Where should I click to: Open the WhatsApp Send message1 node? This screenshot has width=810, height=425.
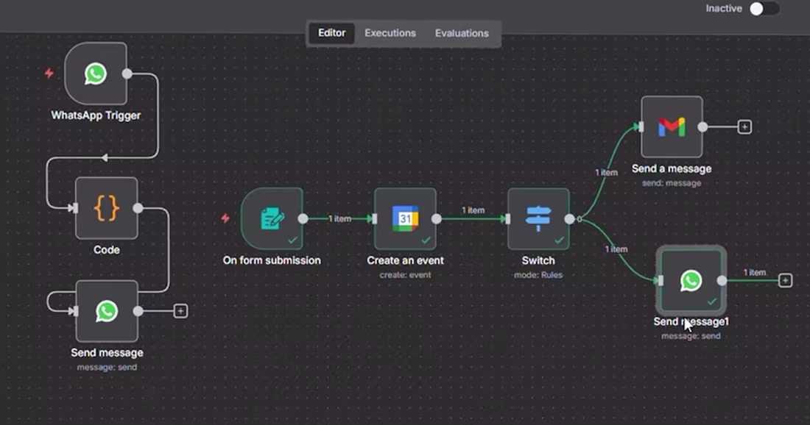[691, 280]
